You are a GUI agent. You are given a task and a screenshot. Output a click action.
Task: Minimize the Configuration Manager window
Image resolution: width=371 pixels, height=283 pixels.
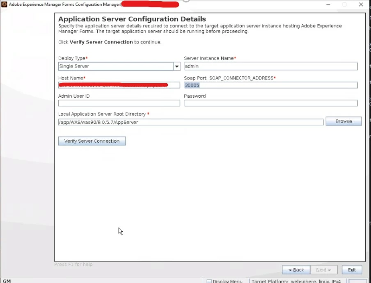(328, 5)
